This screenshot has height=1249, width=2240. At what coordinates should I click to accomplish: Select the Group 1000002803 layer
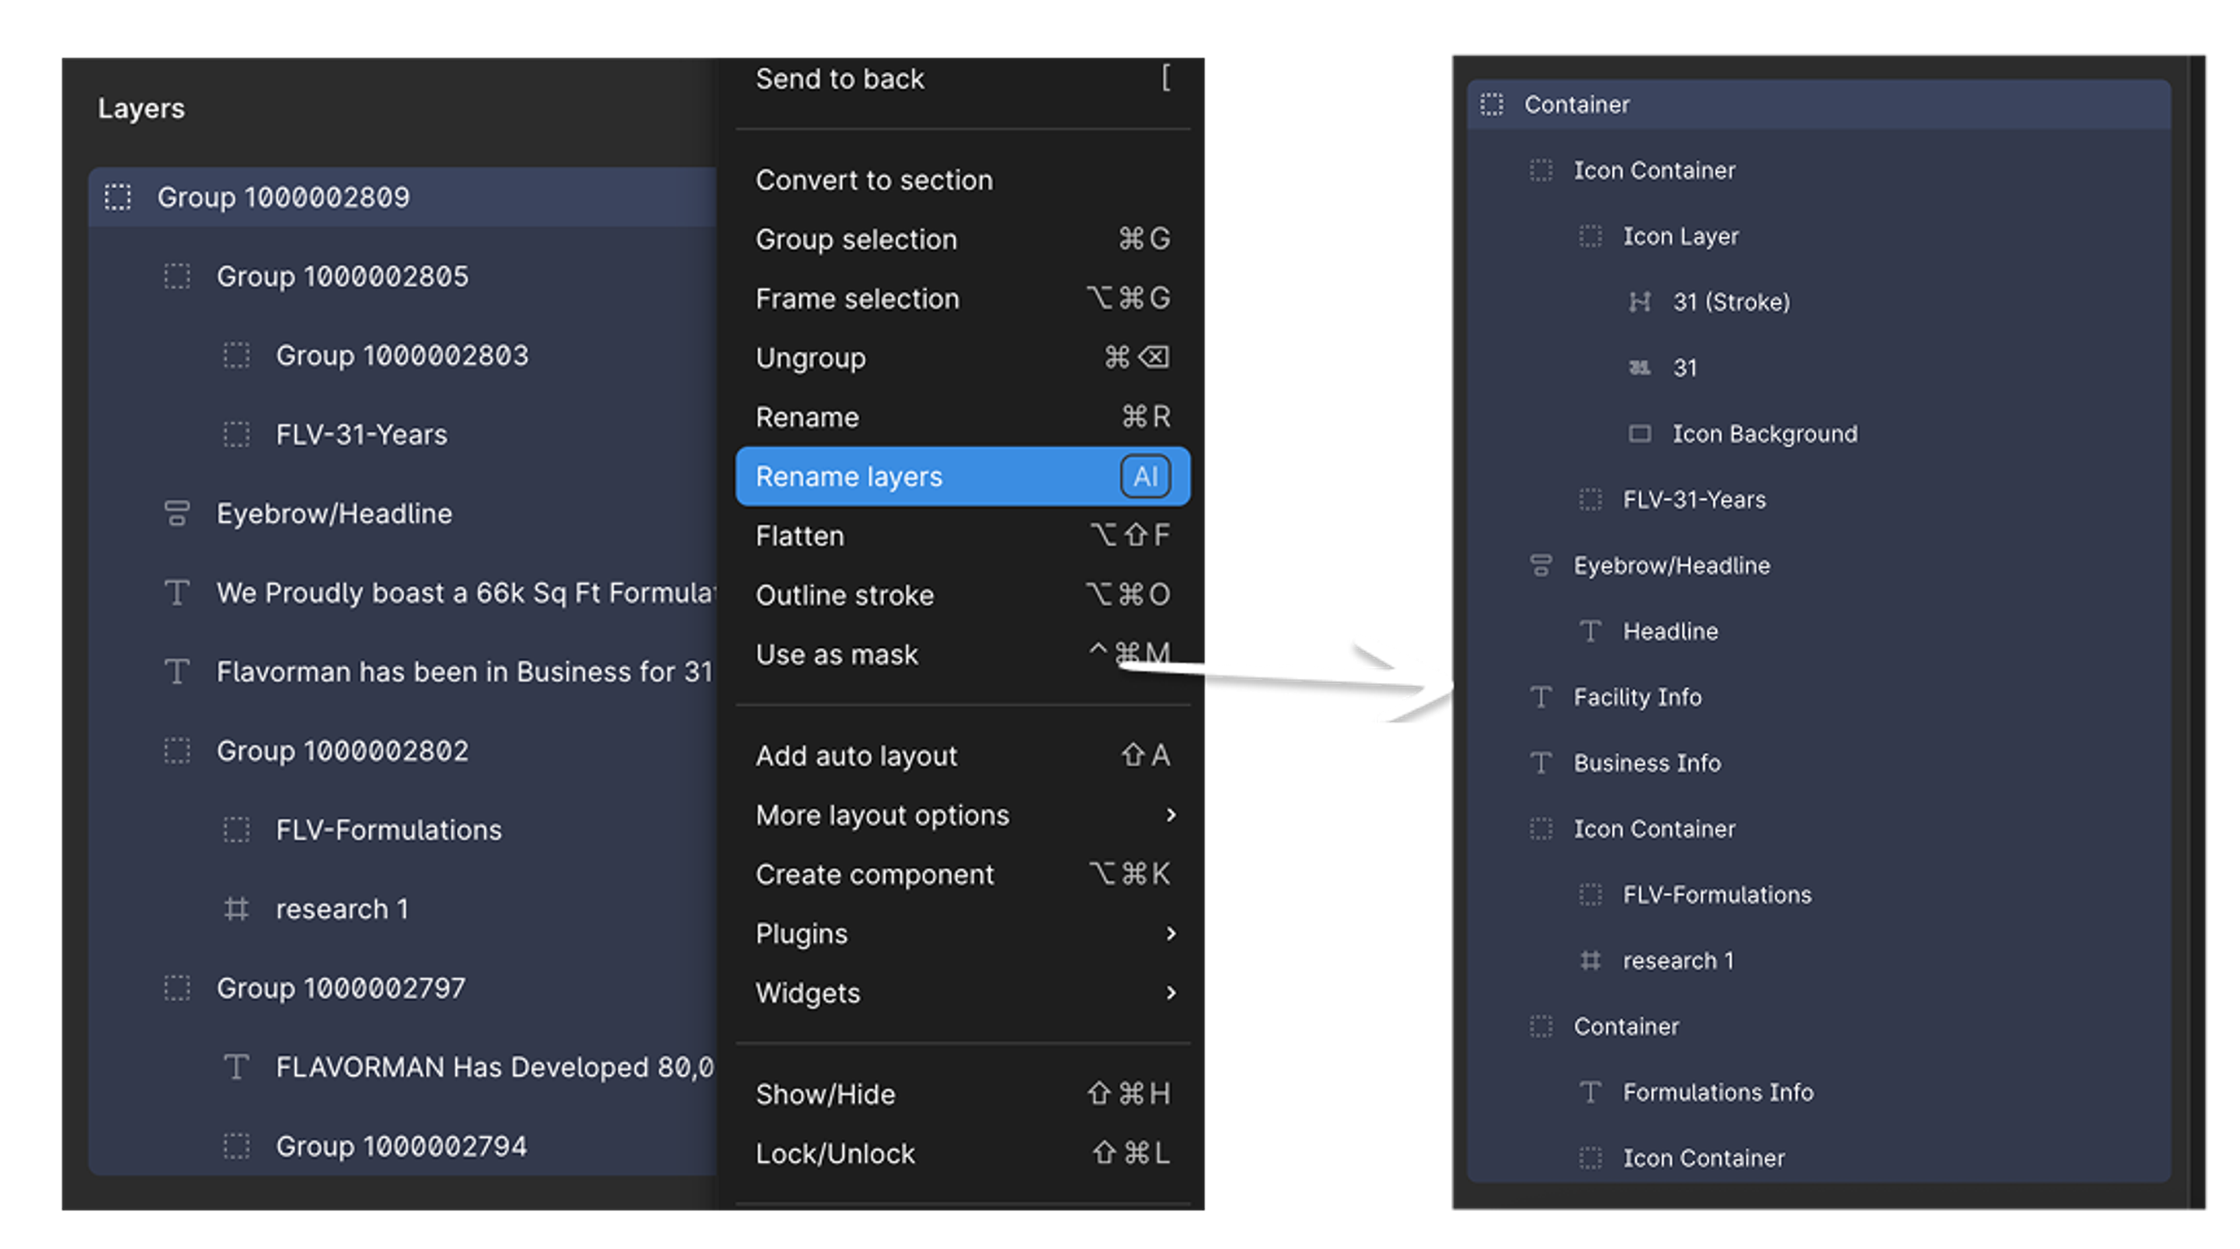[x=402, y=356]
